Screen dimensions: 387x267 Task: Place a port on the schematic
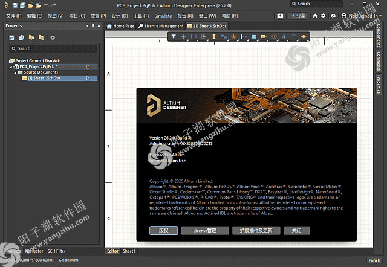point(264,37)
